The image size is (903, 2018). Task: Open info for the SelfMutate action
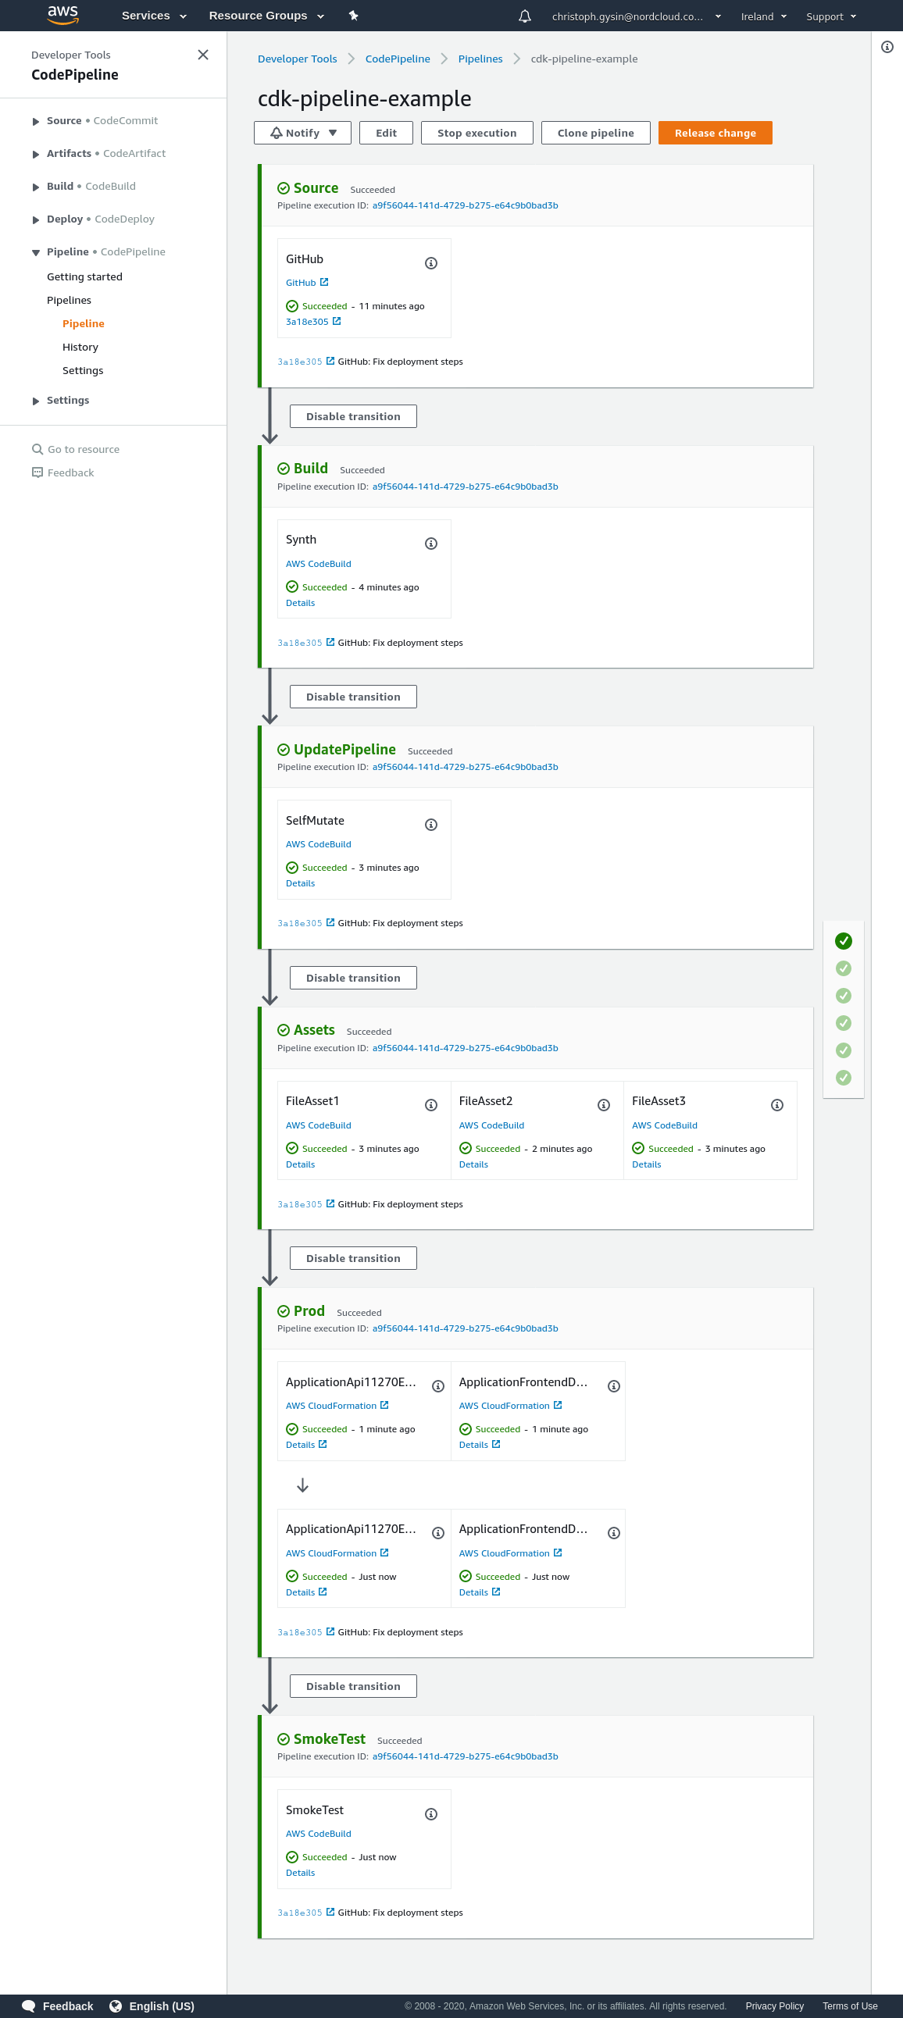431,825
